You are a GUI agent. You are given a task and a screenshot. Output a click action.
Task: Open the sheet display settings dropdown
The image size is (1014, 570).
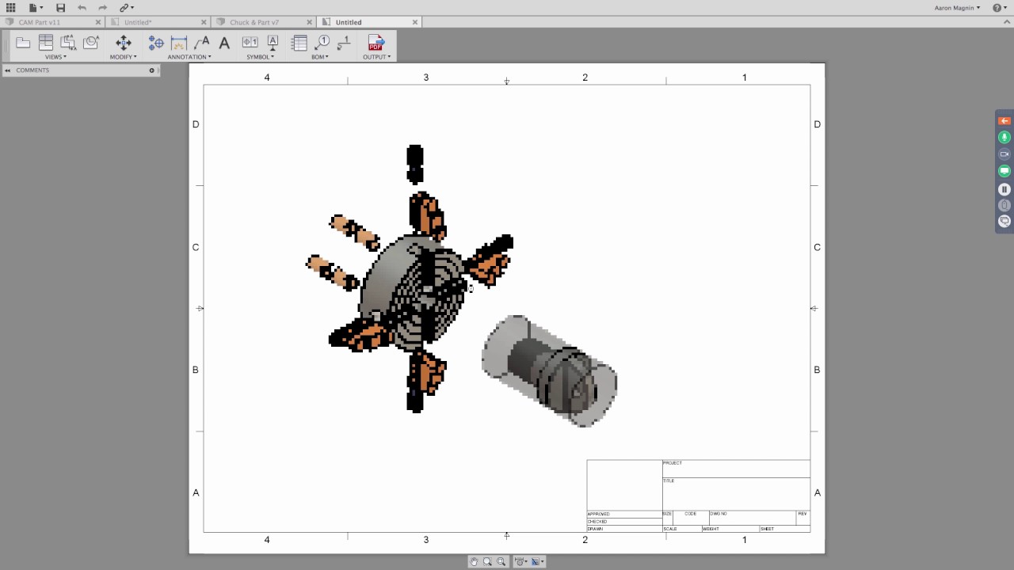537,561
